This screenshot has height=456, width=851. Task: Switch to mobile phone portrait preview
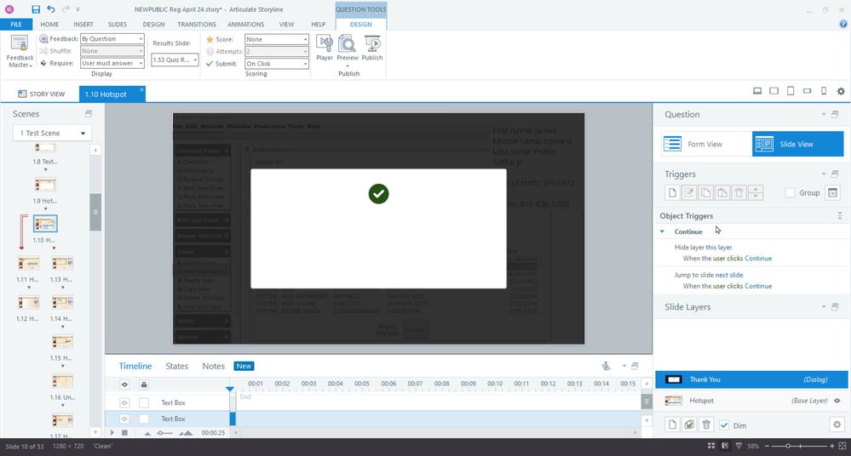tap(823, 91)
